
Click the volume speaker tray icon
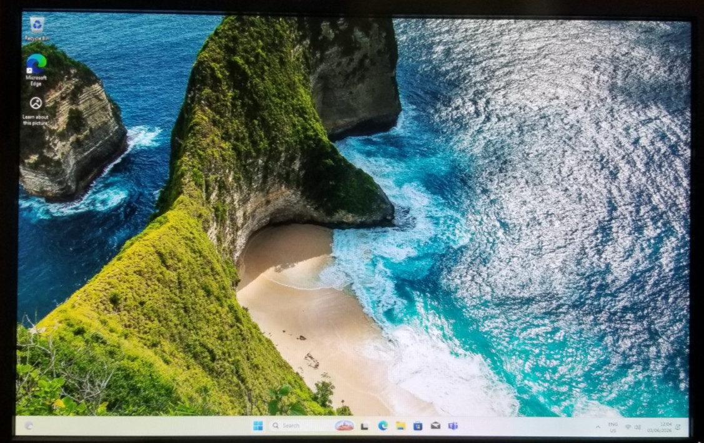638,427
